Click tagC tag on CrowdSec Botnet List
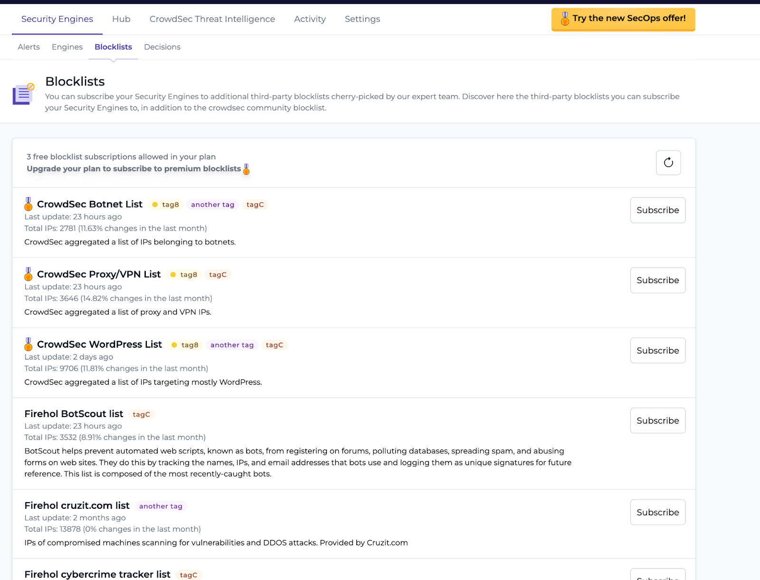 tap(255, 205)
